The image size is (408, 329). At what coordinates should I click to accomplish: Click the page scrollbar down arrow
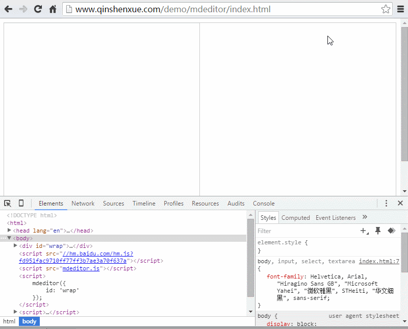click(404, 191)
